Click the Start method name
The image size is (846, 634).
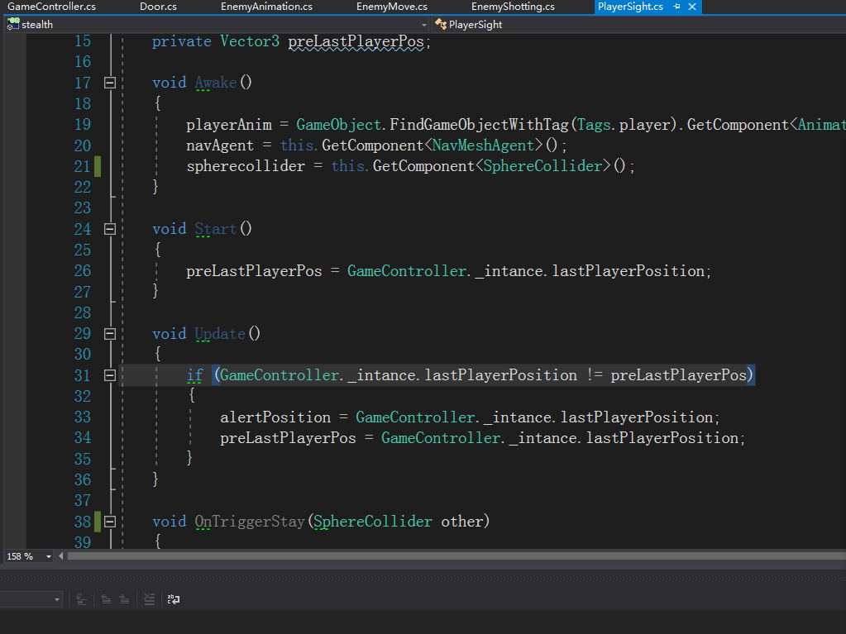pos(215,229)
